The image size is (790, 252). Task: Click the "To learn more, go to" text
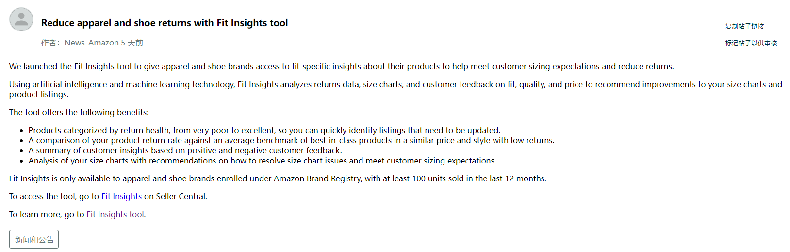point(47,214)
